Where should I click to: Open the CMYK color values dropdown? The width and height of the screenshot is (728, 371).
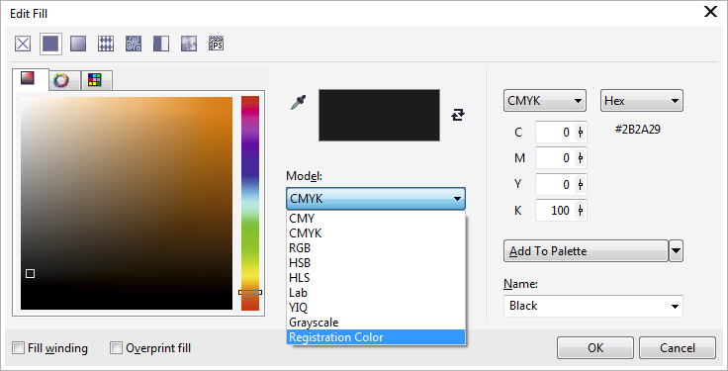click(545, 101)
